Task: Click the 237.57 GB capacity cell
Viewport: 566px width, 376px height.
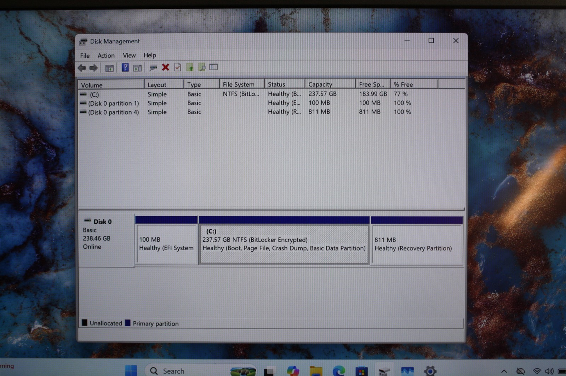Action: (x=322, y=94)
